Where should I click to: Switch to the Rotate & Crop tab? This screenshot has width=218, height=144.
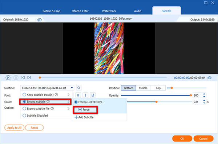[x=51, y=11]
